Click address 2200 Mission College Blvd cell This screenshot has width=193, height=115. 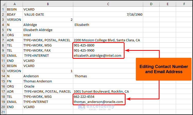(x=108, y=40)
